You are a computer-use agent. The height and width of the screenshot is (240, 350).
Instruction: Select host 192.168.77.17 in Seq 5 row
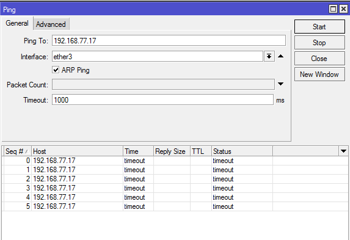[54, 206]
